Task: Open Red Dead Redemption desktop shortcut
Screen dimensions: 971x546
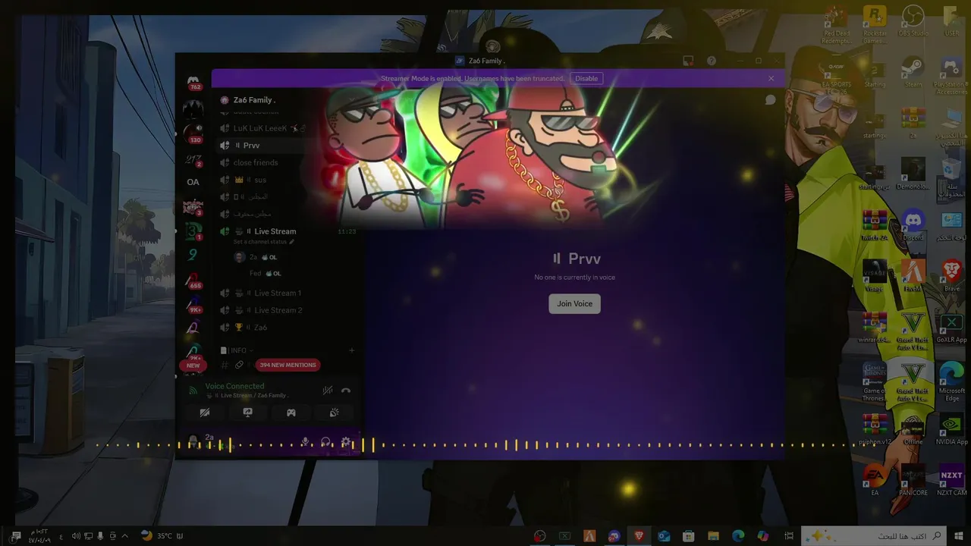Action: 837,24
